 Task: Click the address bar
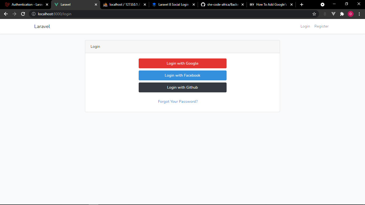point(160,14)
